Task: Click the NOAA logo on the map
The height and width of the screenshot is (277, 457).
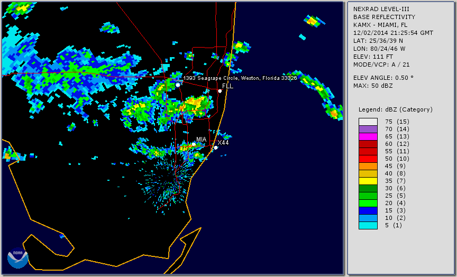Action: pos(18,258)
